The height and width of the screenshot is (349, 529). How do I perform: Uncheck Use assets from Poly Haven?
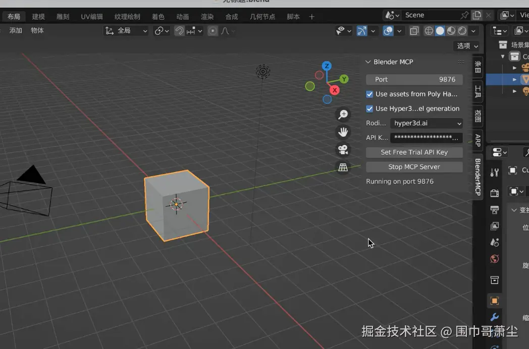click(x=370, y=94)
